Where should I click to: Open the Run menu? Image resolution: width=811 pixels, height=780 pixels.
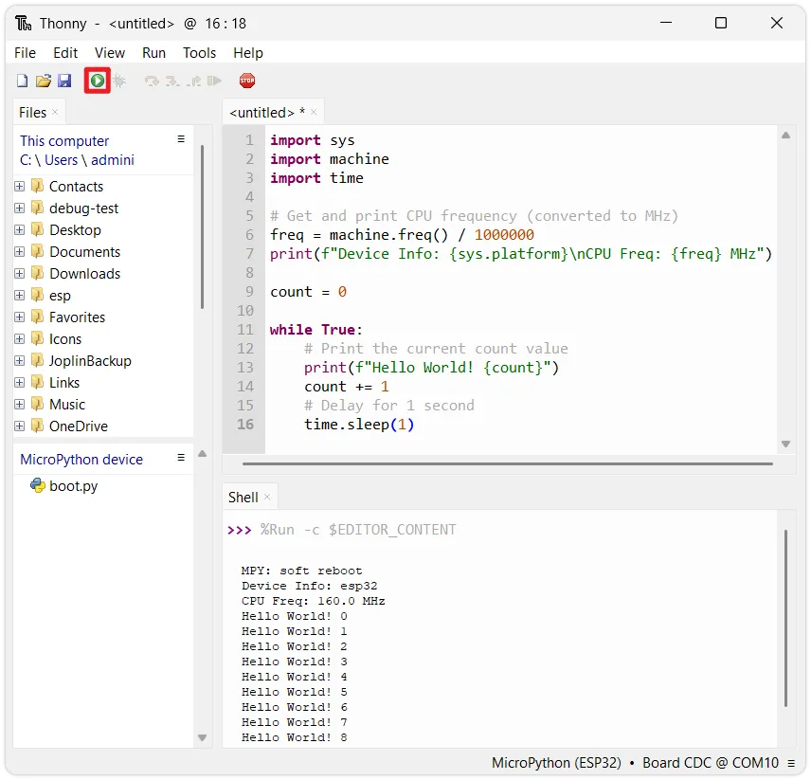click(153, 53)
